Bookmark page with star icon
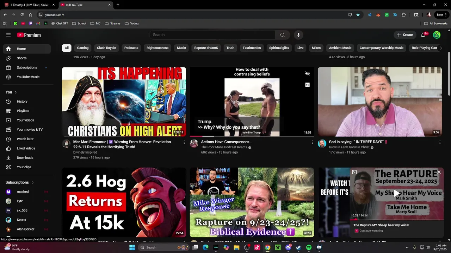This screenshot has width=451, height=253. 358,15
